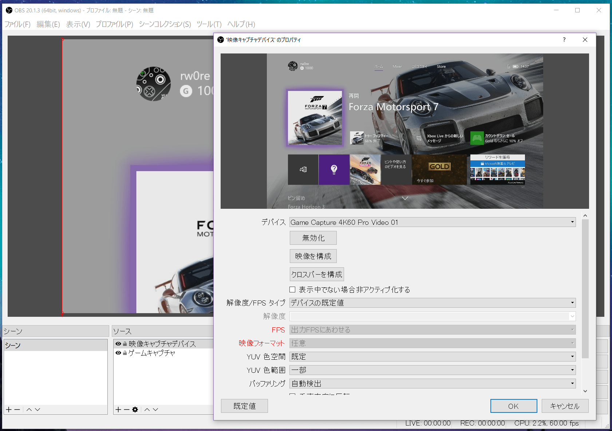Click クロスバーを構成 button
612x431 pixels.
pyautogui.click(x=317, y=274)
